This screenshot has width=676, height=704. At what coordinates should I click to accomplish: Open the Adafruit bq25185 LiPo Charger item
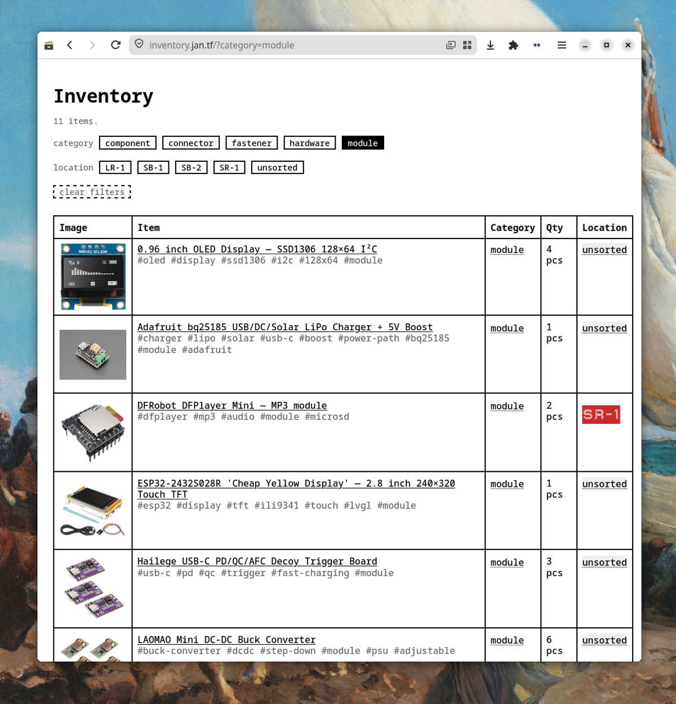[x=285, y=327]
